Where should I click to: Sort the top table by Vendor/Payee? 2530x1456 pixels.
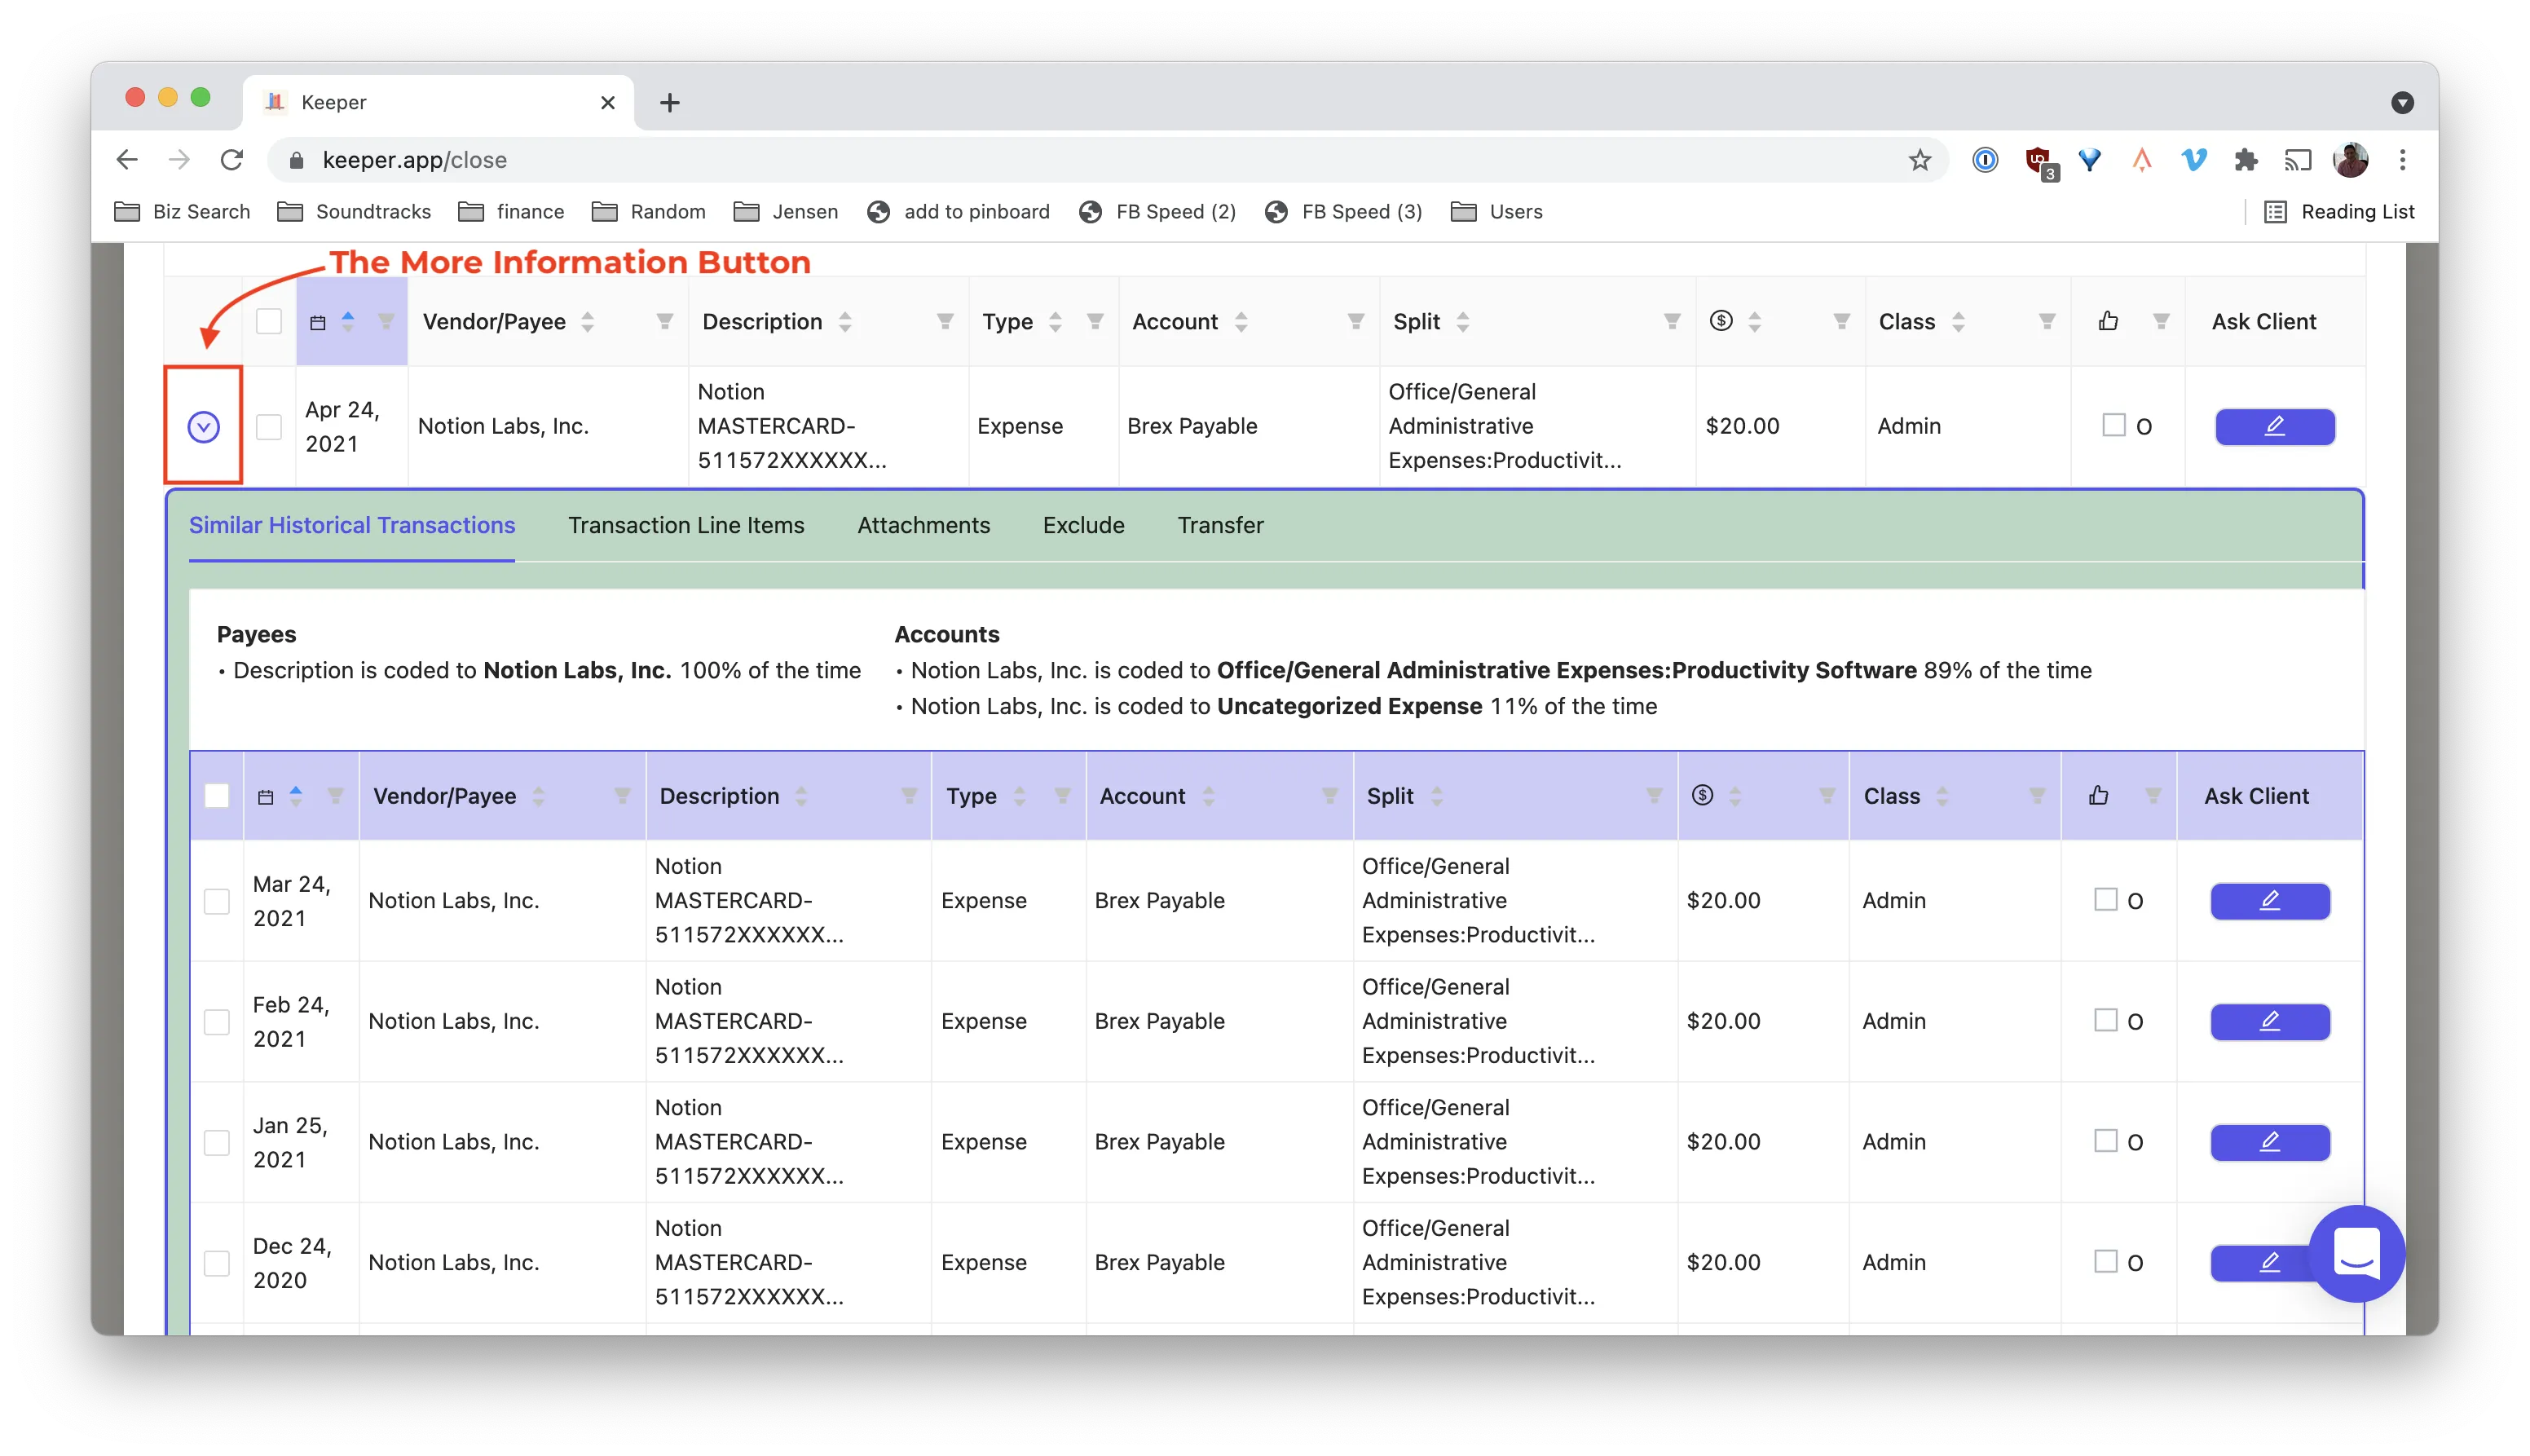pyautogui.click(x=588, y=322)
